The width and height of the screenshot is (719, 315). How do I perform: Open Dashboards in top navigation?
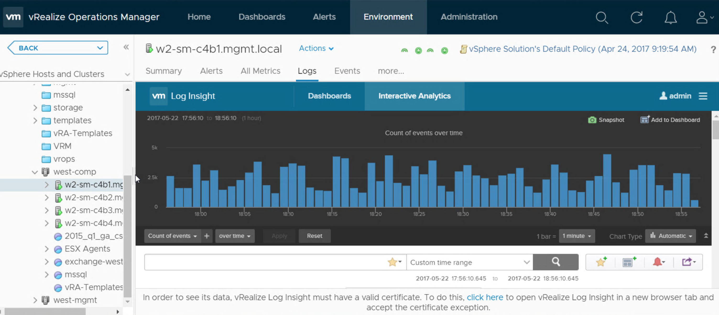[x=262, y=17]
